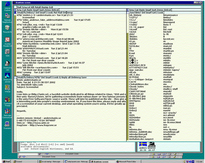Open MS-DOS Command Prompt icon

(x=7, y=99)
